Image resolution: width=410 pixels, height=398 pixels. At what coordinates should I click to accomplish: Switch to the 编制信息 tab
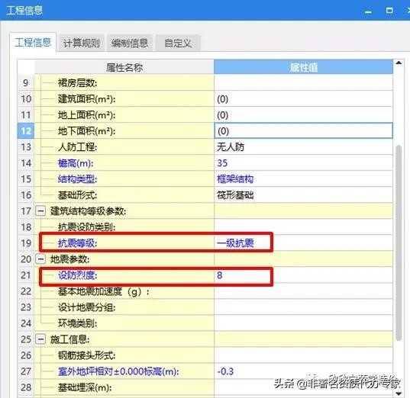(130, 43)
